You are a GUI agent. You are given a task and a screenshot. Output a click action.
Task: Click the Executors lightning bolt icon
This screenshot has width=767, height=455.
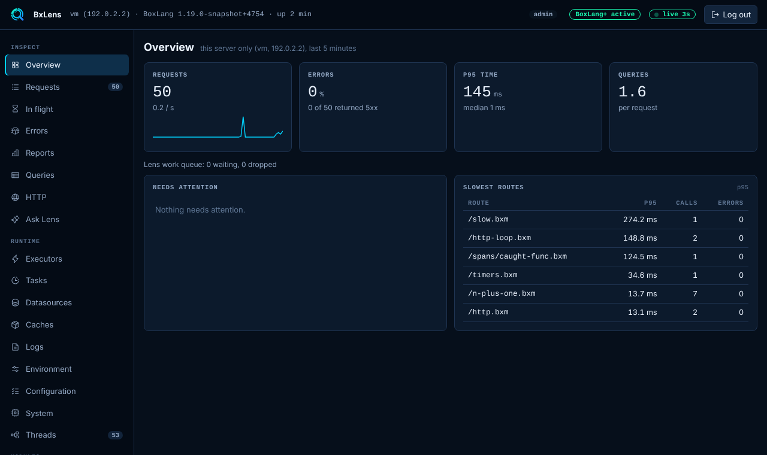tap(15, 259)
